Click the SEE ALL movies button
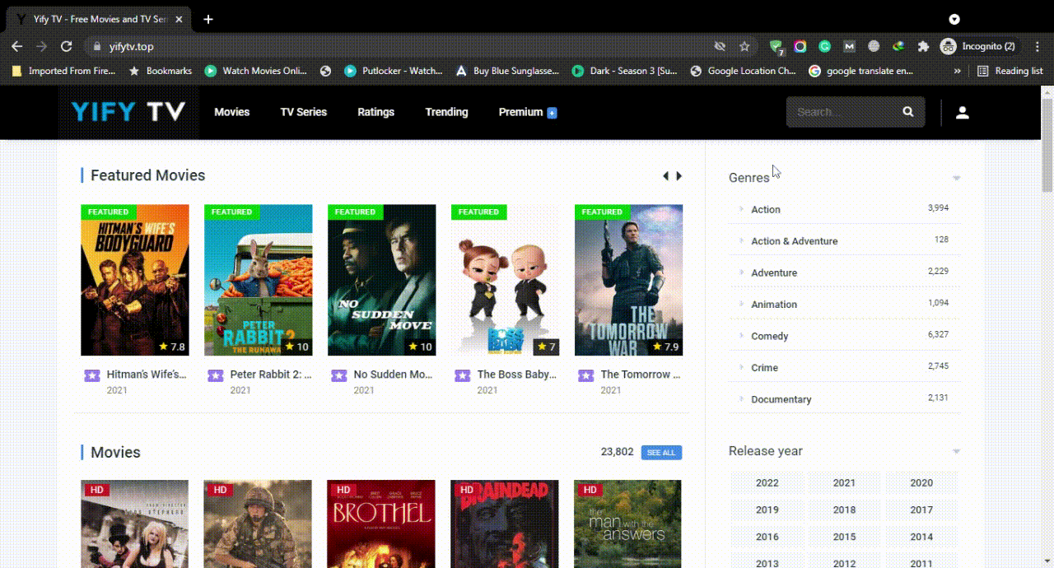This screenshot has width=1054, height=568. coord(661,453)
